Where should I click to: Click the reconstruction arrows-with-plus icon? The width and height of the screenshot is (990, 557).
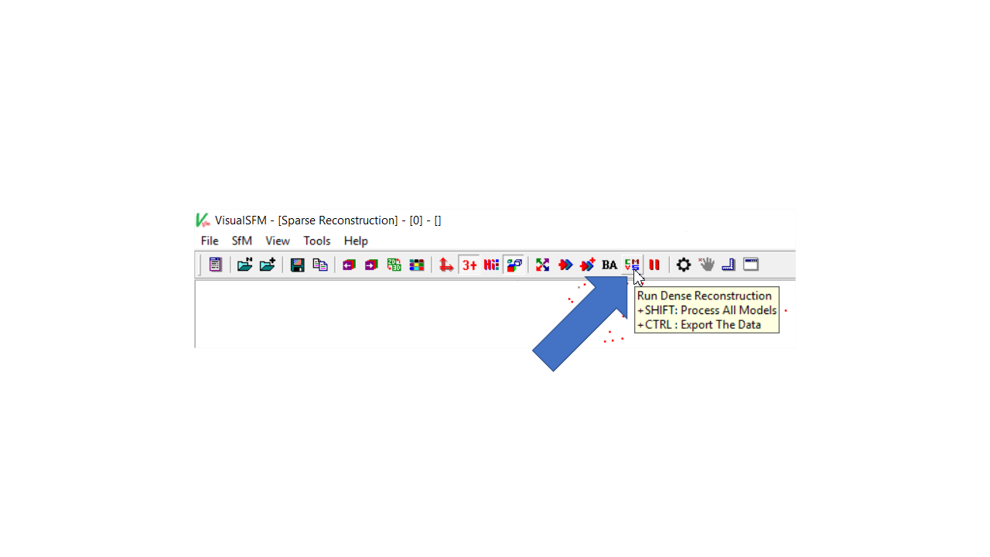tap(588, 265)
